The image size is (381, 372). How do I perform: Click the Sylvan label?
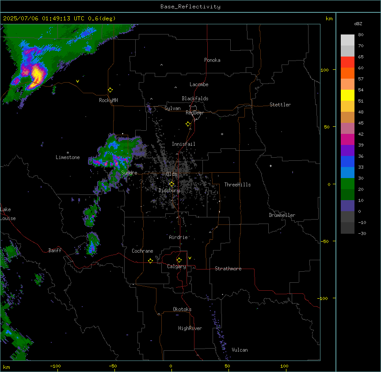click(x=172, y=108)
